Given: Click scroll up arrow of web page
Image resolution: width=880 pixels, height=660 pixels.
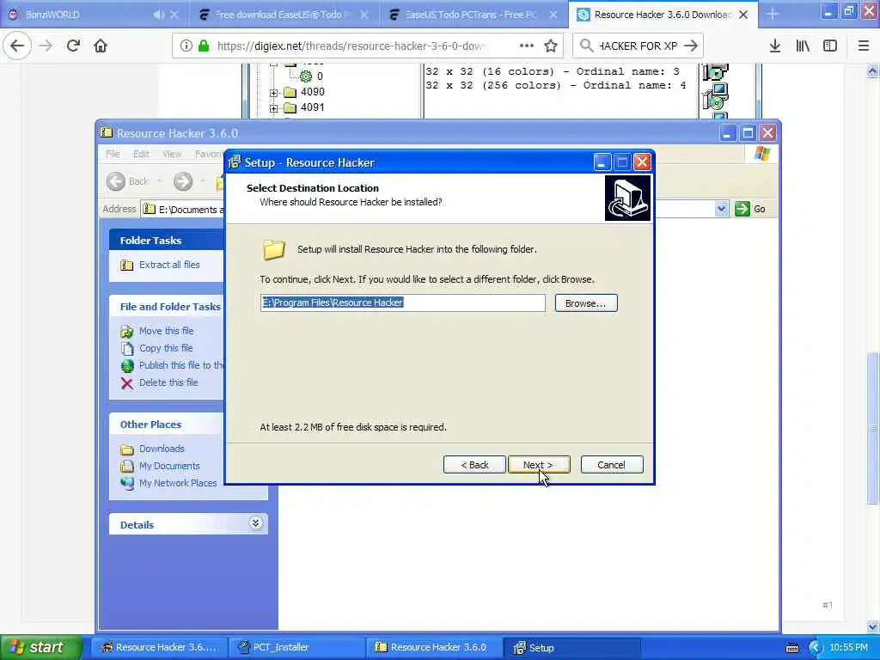Looking at the screenshot, I should [x=872, y=70].
